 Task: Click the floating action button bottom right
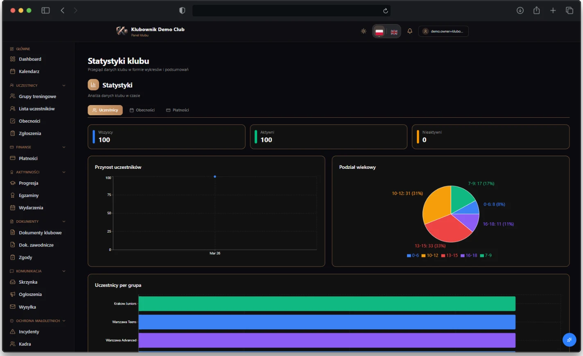569,340
